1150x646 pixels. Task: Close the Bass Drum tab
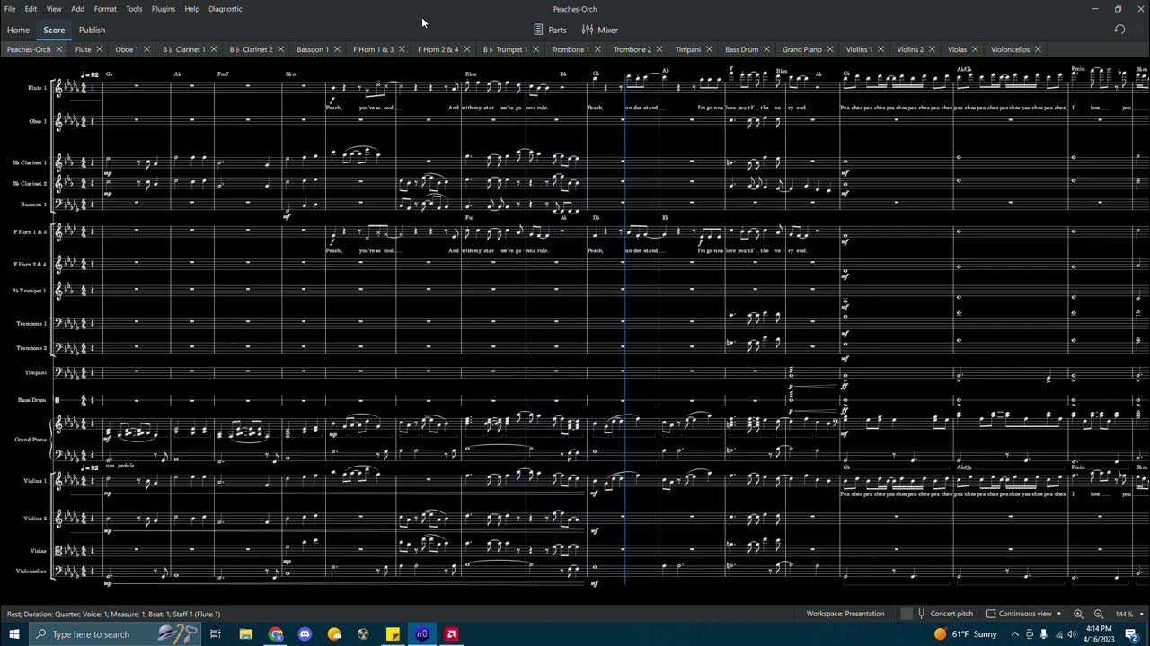pos(766,49)
